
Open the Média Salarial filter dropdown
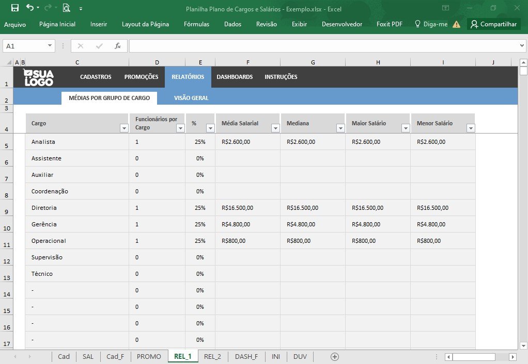click(x=275, y=128)
